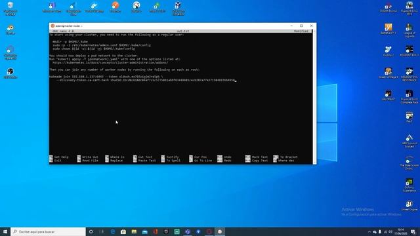This screenshot has width=420, height=236.
Task: Select the active Ubuntu terminal taskbar icon
Action: coord(220,231)
